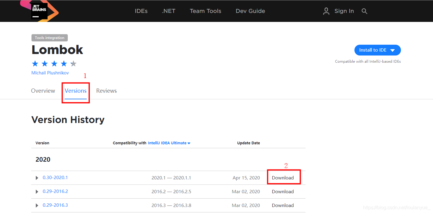Click the 2020.1 — 2020.1.1 compatibility text
Viewport: 433px width, 213px height.
[171, 178]
